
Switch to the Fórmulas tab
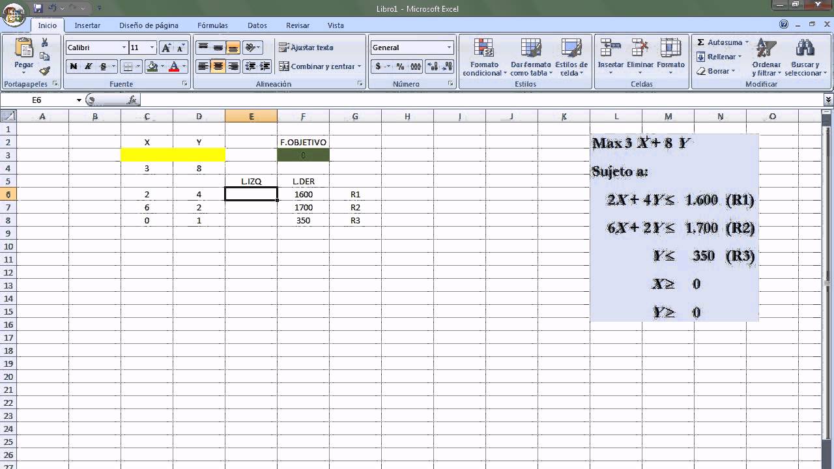pos(212,25)
